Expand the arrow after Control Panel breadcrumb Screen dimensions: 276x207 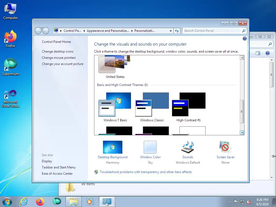84,31
